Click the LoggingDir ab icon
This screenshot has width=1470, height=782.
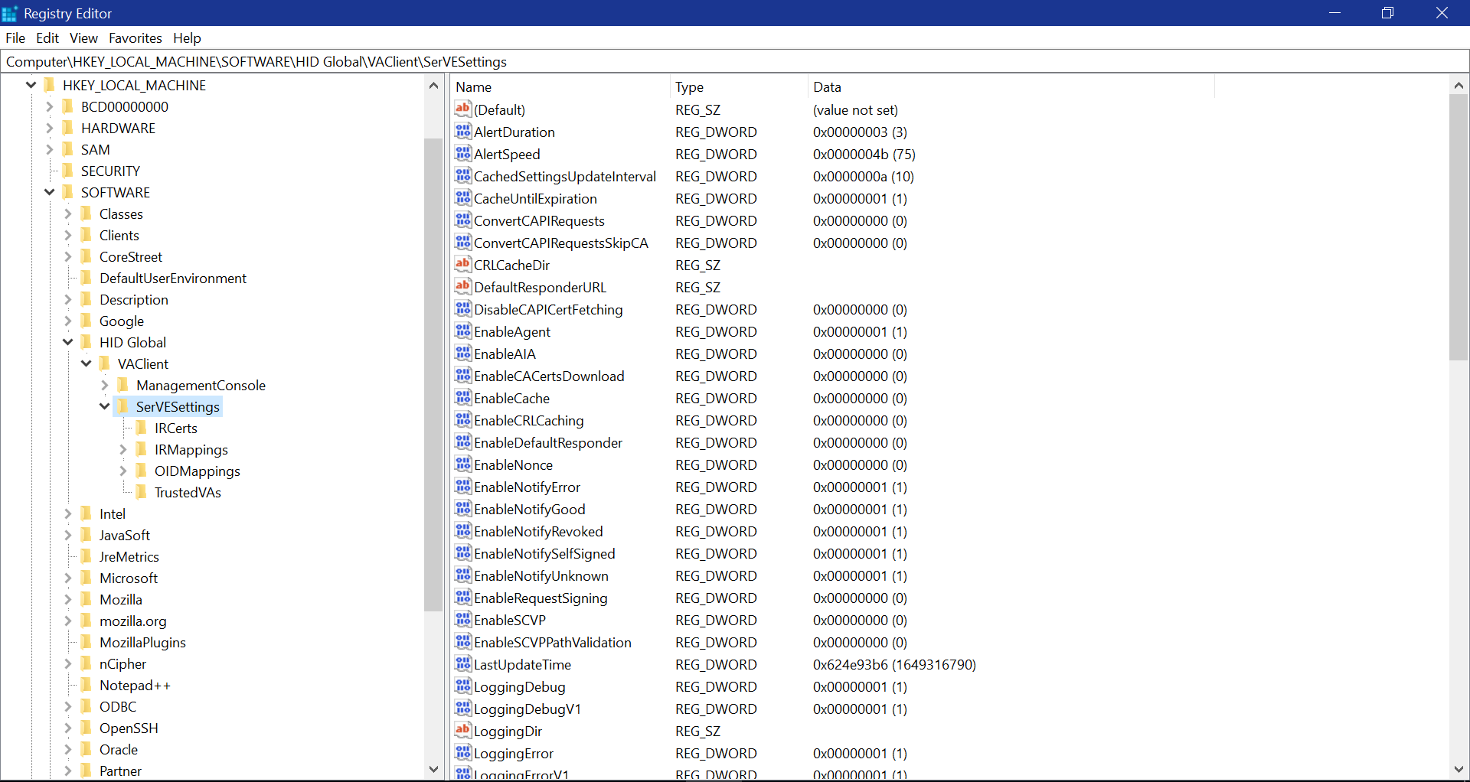tap(463, 731)
